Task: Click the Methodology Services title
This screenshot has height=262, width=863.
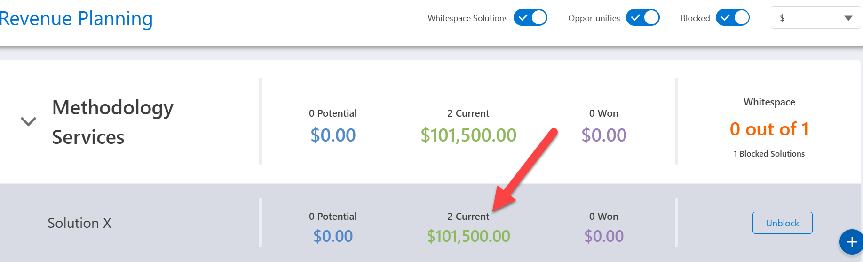Action: tap(113, 122)
